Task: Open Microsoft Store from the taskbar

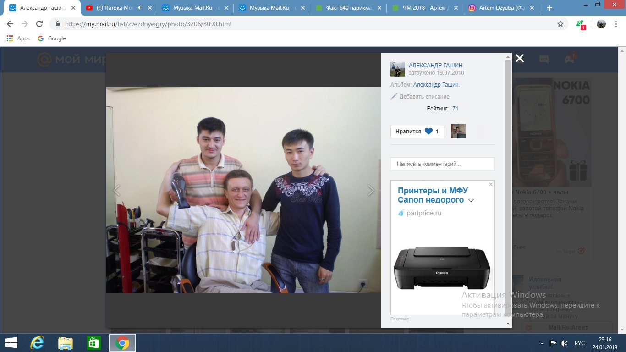Action: tap(93, 343)
